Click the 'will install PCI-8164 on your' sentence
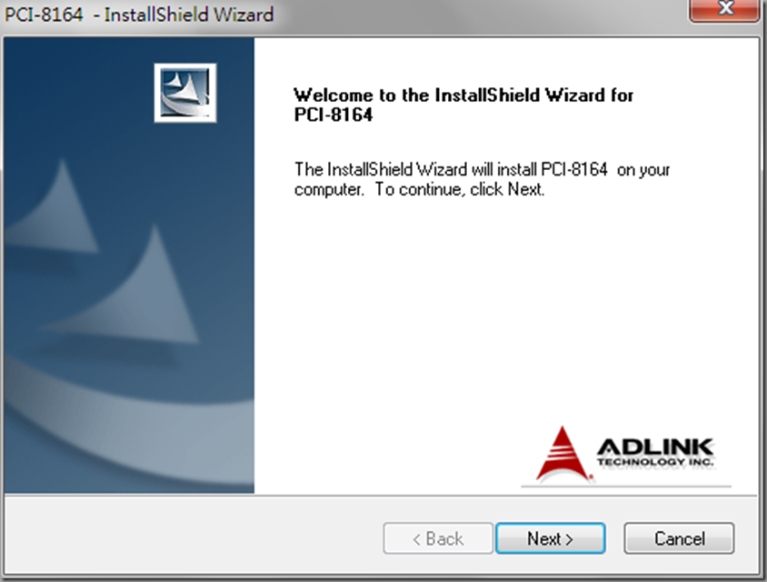 (x=483, y=170)
